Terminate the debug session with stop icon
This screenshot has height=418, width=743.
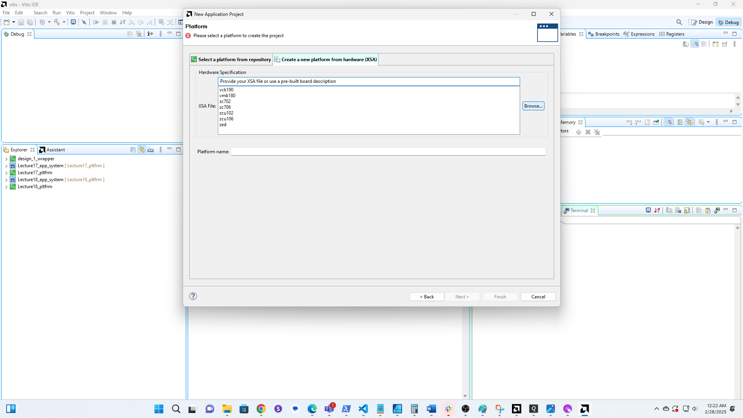point(114,22)
